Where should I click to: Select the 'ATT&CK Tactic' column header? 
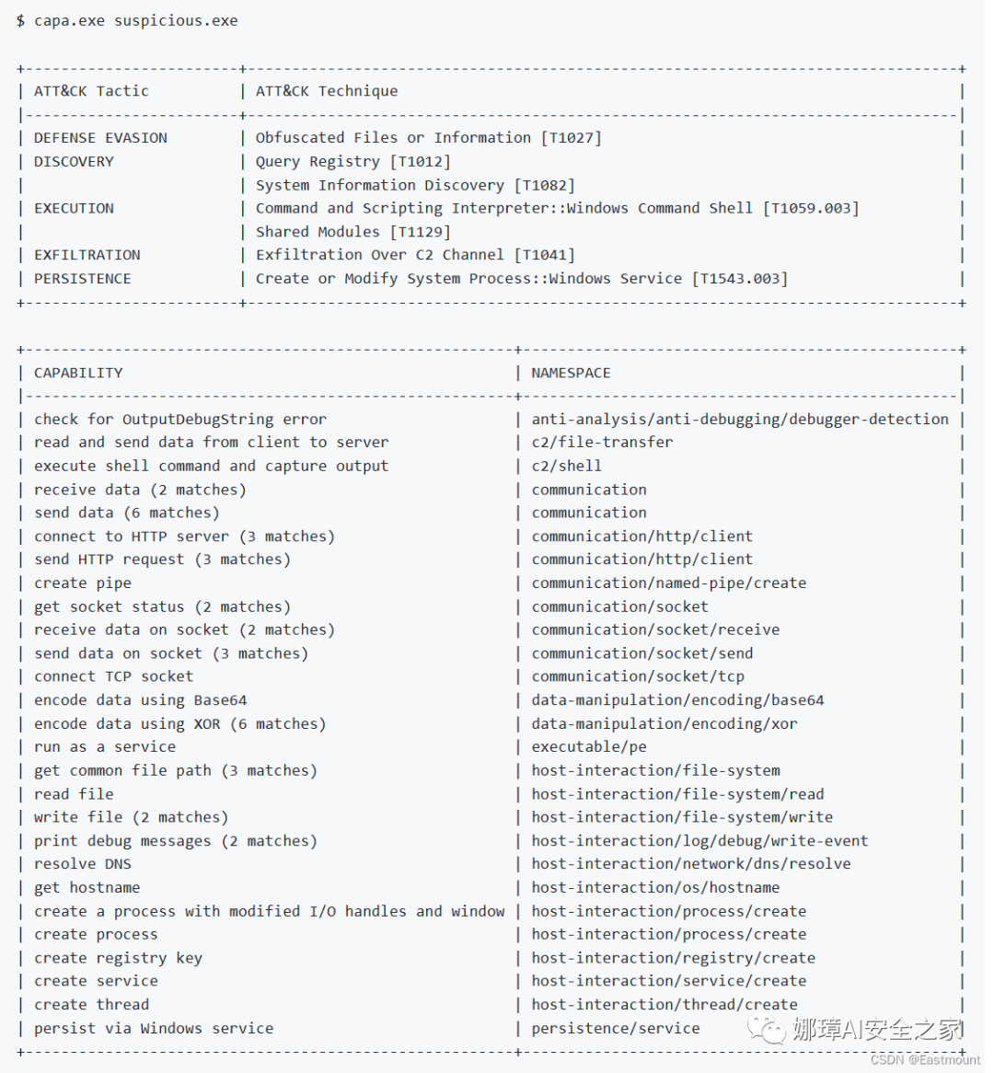pos(91,91)
